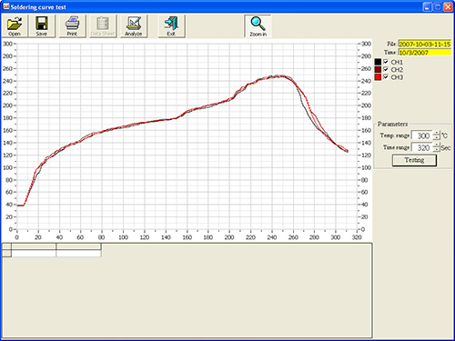Click the yellow Time date field
455x341 pixels.
point(425,53)
